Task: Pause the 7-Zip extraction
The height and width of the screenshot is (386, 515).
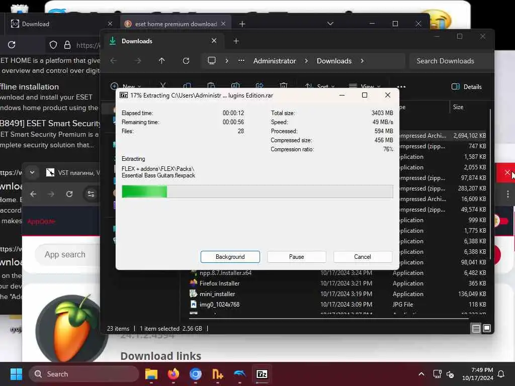Action: [296, 257]
